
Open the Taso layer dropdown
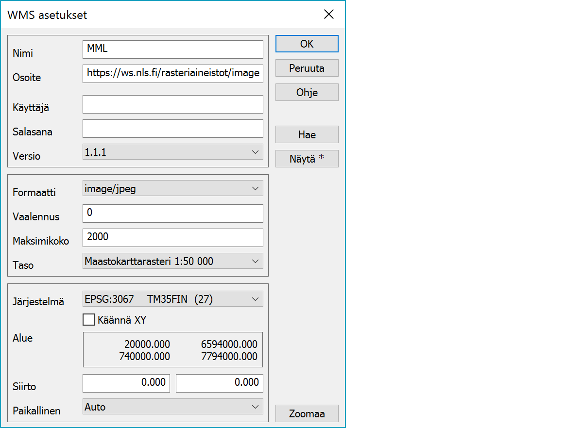pos(172,262)
